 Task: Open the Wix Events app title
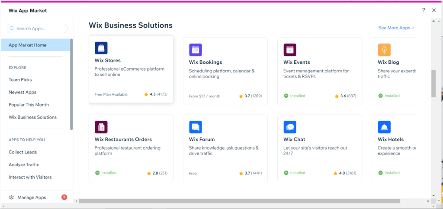pos(297,62)
